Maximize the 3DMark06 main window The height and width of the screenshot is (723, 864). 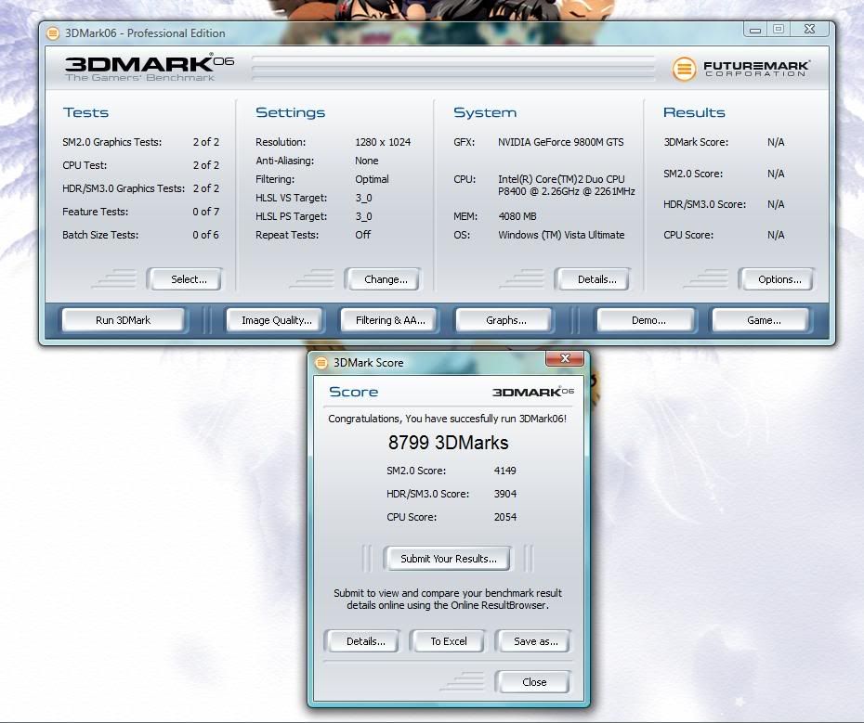coord(779,30)
